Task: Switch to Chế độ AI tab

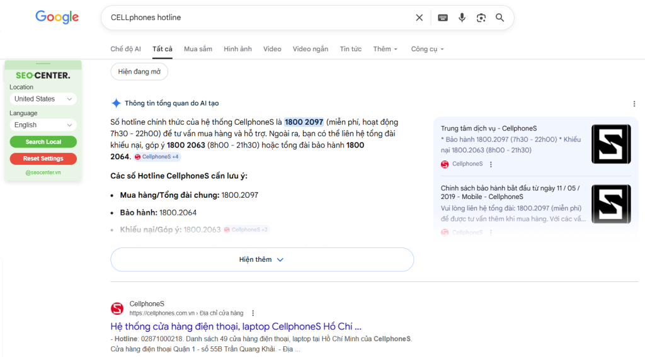Action: coord(125,49)
